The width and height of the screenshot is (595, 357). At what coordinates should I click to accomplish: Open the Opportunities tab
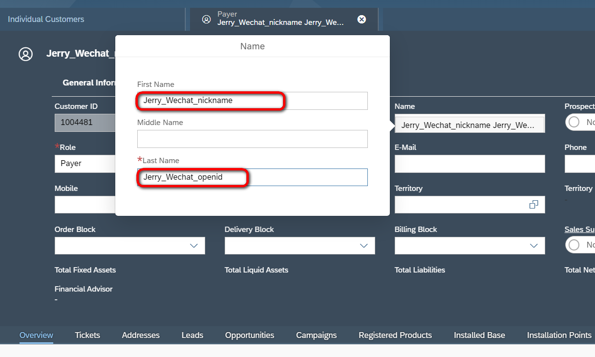point(250,335)
